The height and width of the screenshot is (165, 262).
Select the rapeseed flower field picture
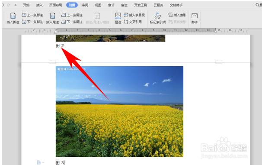tap(119, 112)
